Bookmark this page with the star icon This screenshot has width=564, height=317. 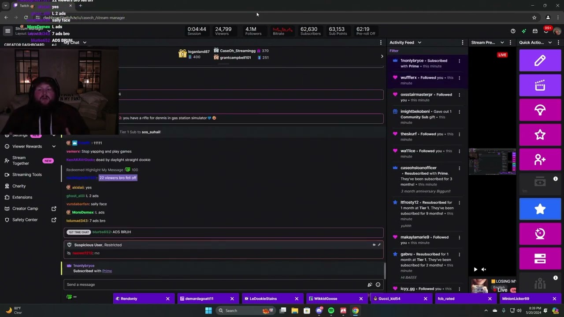pyautogui.click(x=534, y=18)
